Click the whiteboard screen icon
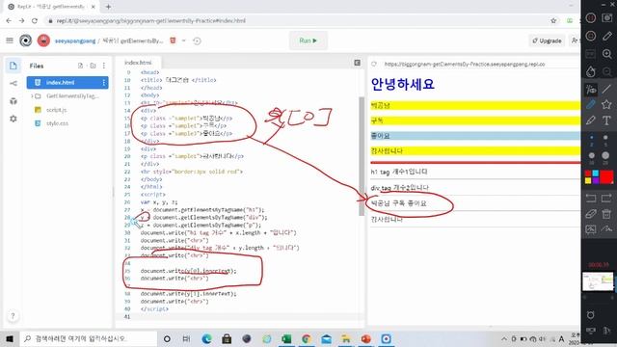 [591, 229]
